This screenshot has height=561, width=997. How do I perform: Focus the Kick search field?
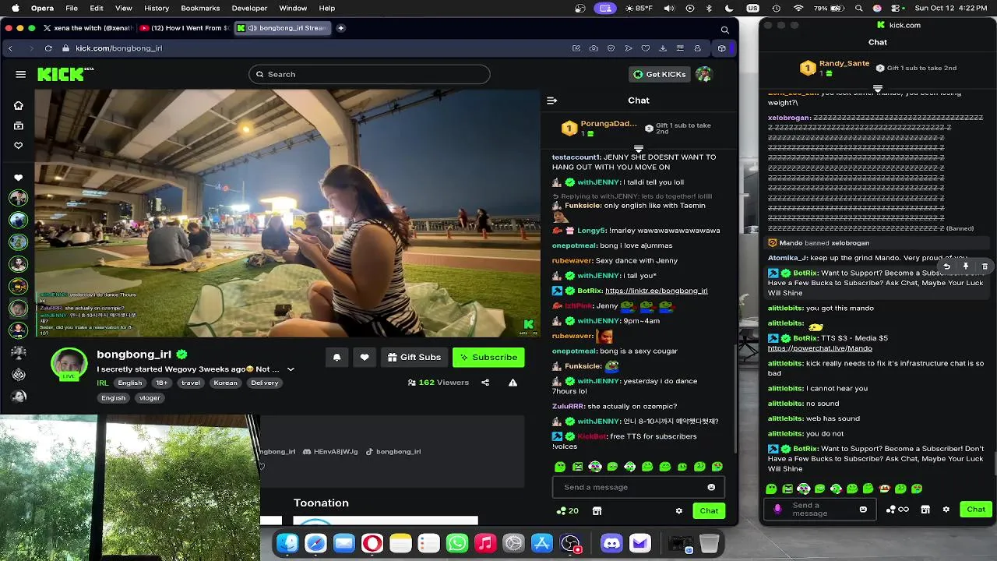369,74
